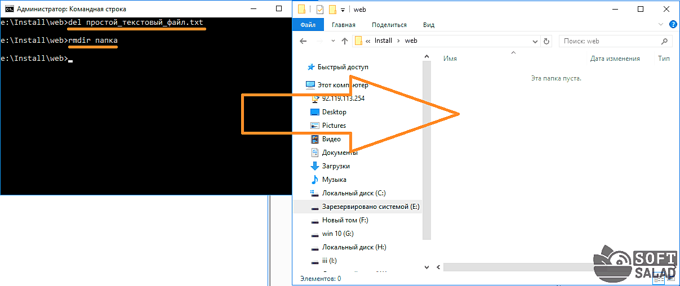The height and width of the screenshot is (286, 680).
Task: Click the New Folder icon in title bar
Action: point(332,9)
